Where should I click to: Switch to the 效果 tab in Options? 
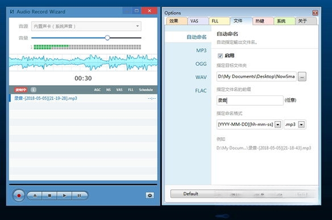point(176,21)
